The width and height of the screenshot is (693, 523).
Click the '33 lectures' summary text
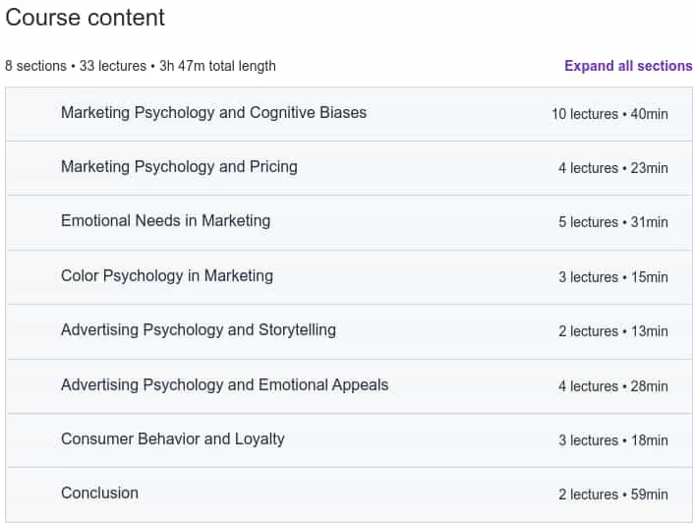113,66
